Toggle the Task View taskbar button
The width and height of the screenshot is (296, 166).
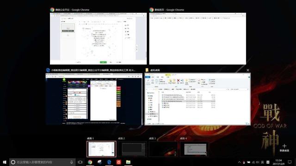point(80,162)
